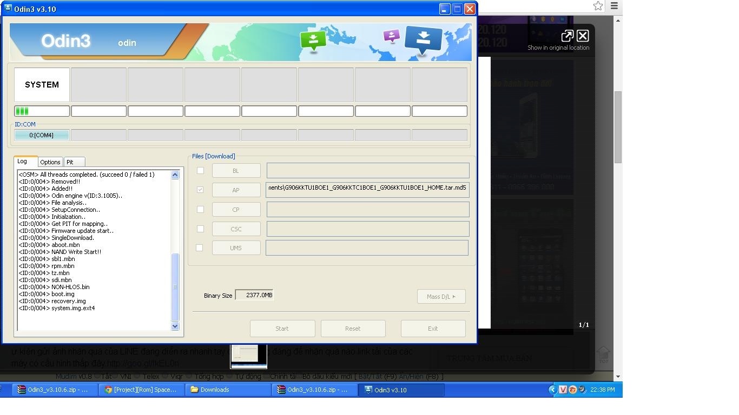Expand hidden system tray icons arrow
The height and width of the screenshot is (415, 739).
click(x=552, y=390)
